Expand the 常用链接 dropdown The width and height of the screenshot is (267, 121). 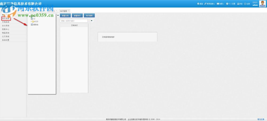pos(210,4)
